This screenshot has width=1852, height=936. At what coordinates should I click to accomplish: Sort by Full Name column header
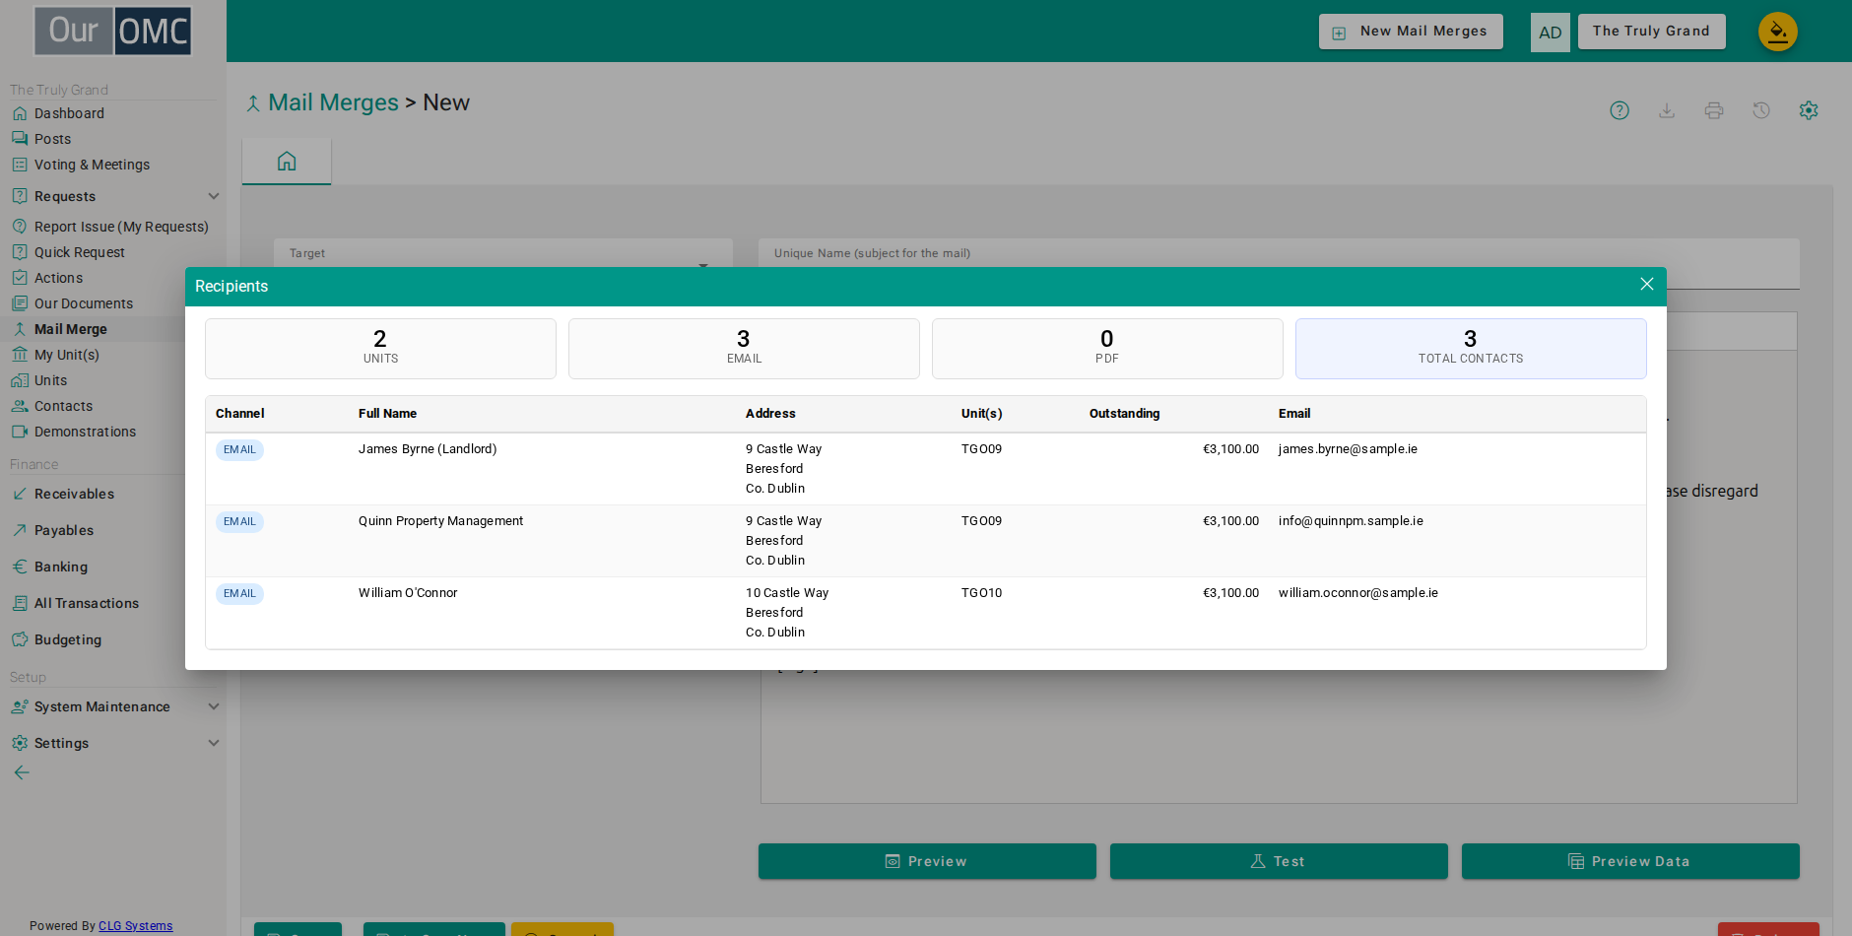(x=387, y=414)
